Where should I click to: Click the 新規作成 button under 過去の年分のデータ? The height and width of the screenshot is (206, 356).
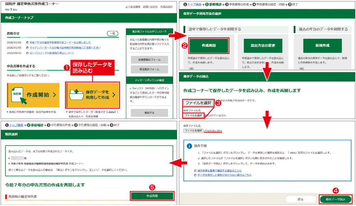323,46
